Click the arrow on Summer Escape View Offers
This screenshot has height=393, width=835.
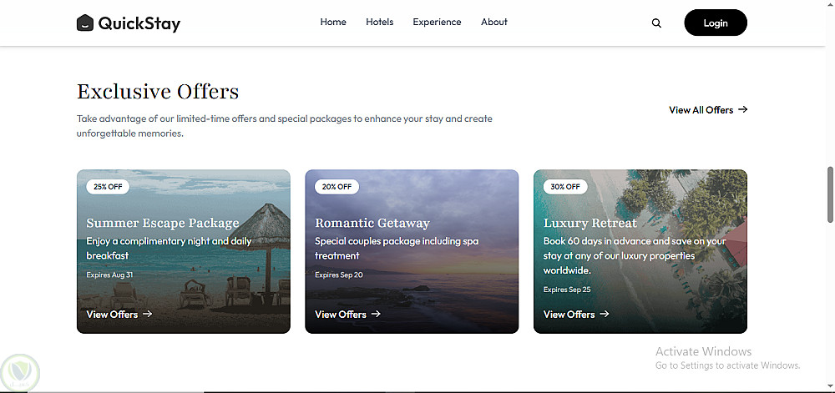tap(148, 315)
